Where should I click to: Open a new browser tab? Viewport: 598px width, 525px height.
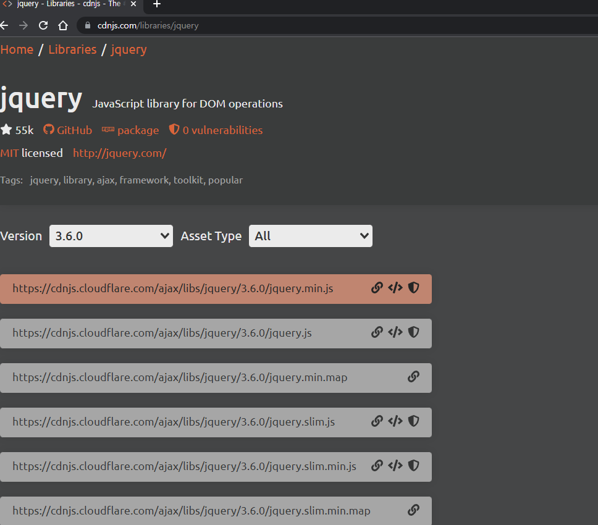click(x=156, y=4)
